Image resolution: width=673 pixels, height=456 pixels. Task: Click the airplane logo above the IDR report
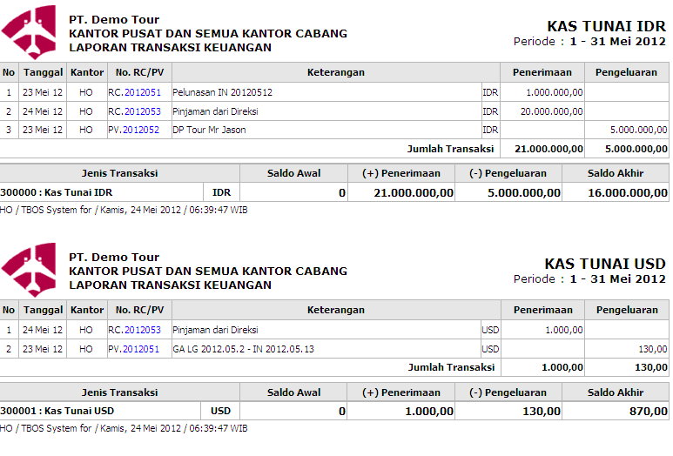[x=29, y=32]
